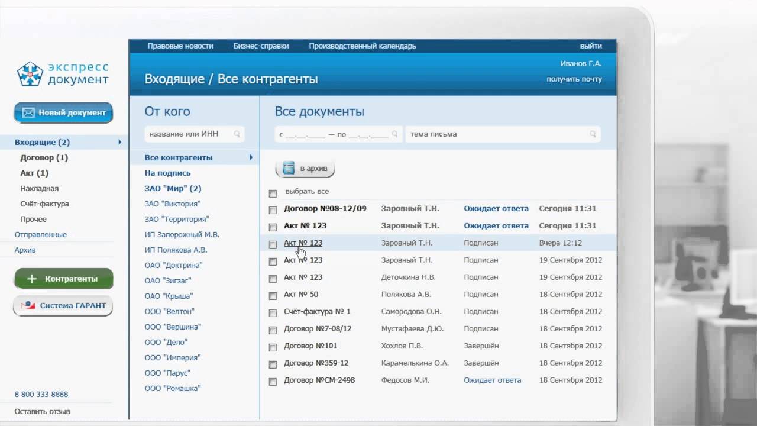Click magnifier icon in название или ИНН field
Viewport: 757px width, 426px height.
[x=237, y=134]
